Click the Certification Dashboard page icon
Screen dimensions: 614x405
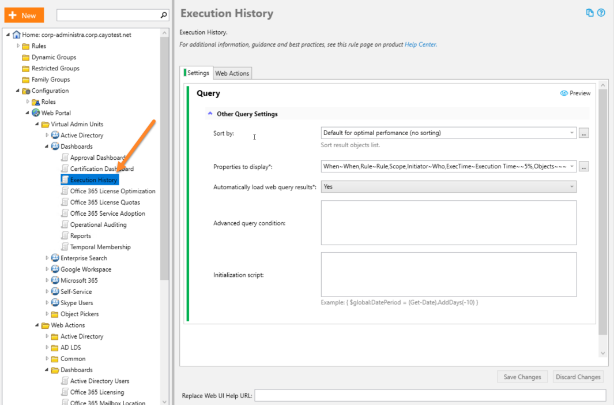(65, 169)
